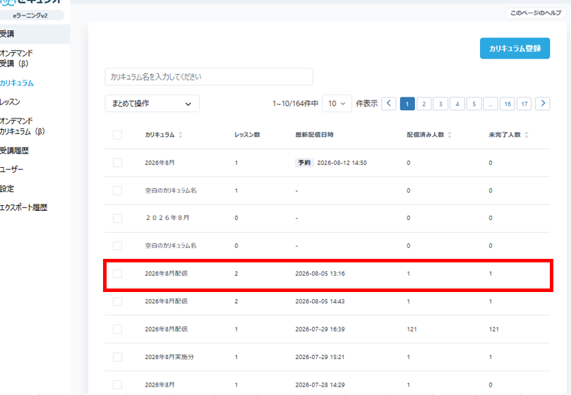The image size is (571, 395).
Task: Go to page 4 in pagination
Action: [x=457, y=104]
